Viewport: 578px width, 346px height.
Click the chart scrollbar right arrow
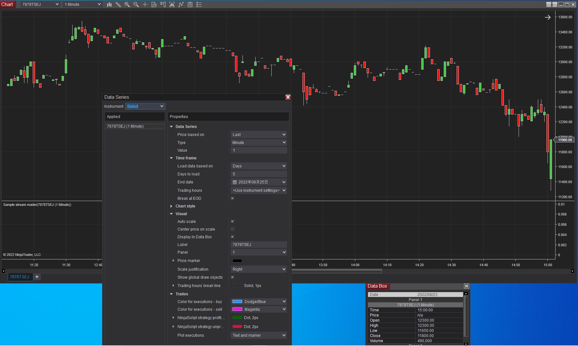tap(573, 271)
